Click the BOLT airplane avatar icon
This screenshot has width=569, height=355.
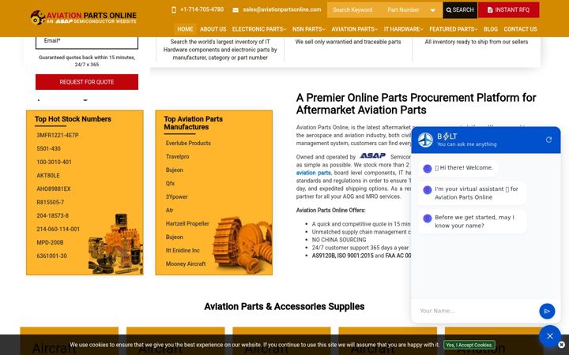point(425,140)
